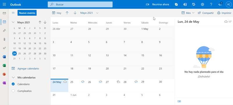
Task: Select day 24 in mini calendar
Action: point(14,54)
